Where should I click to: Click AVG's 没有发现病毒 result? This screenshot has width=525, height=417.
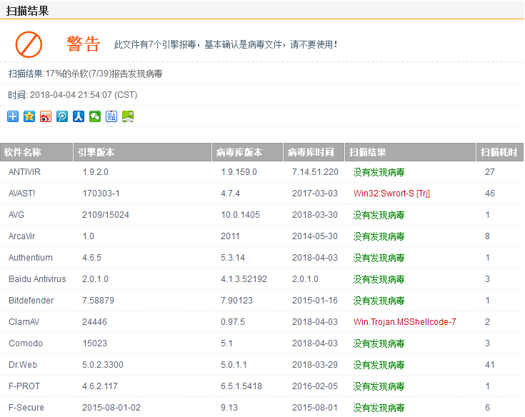379,215
